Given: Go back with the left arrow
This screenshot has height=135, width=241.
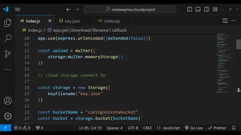Looking at the screenshot, I should 69,9.
